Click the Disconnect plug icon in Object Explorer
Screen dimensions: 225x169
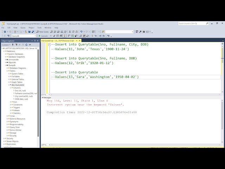[16, 45]
